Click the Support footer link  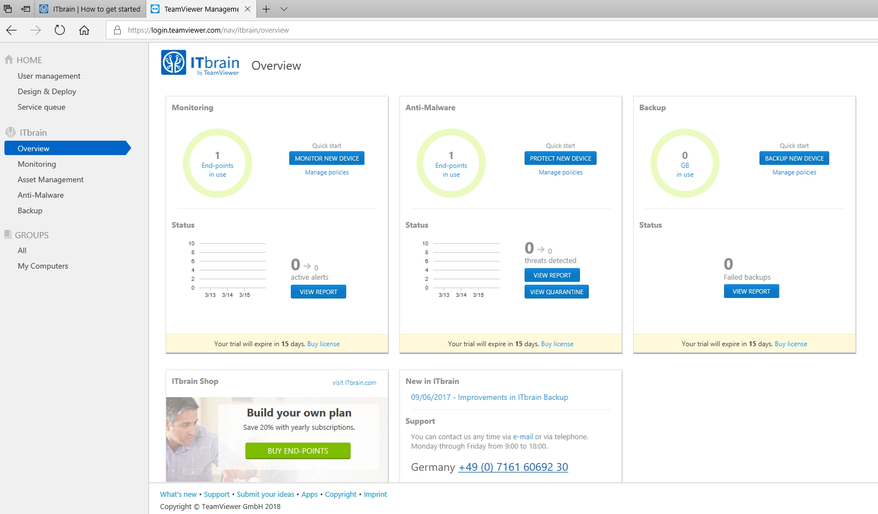pyautogui.click(x=217, y=494)
